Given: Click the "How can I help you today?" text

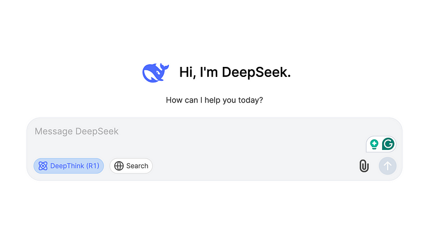Looking at the screenshot, I should [x=214, y=100].
